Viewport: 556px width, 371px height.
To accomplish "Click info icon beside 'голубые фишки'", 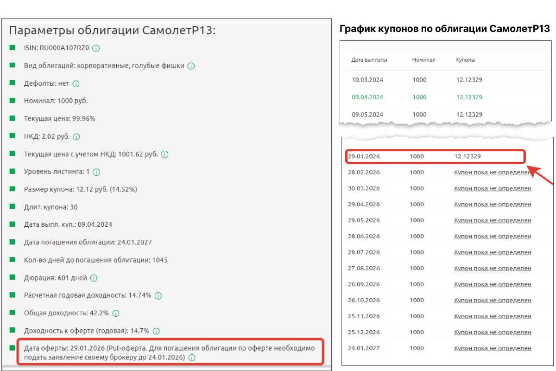I will 191,66.
